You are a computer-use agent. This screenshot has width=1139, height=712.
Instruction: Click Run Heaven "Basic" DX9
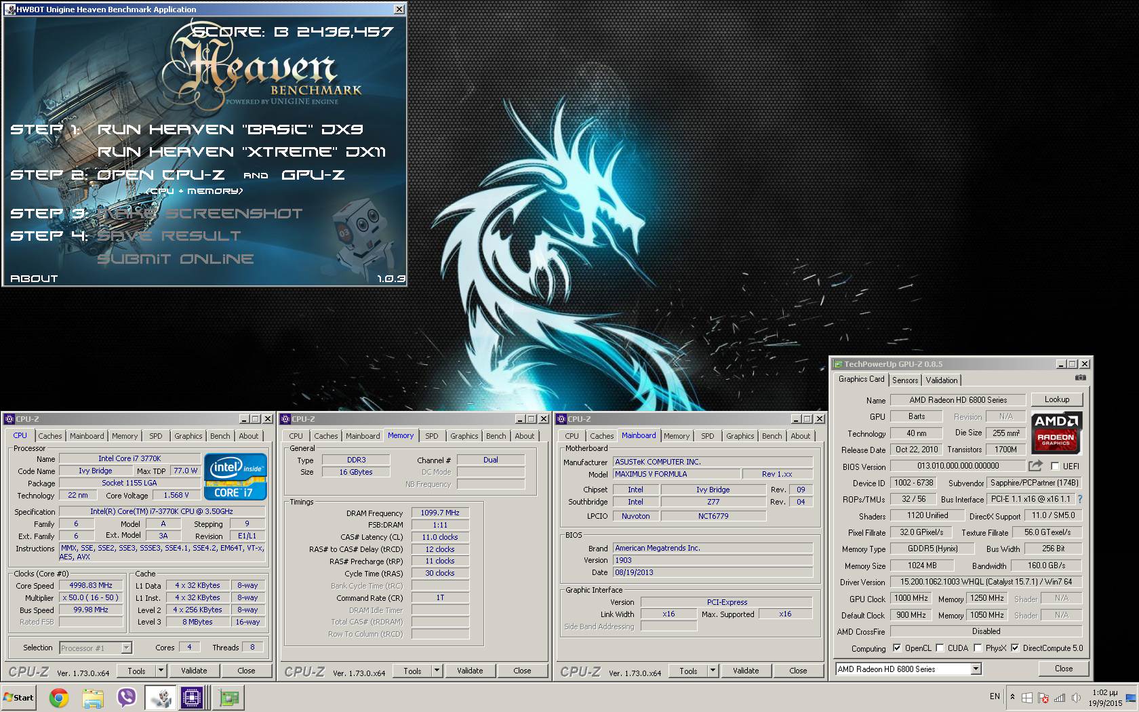coord(231,130)
